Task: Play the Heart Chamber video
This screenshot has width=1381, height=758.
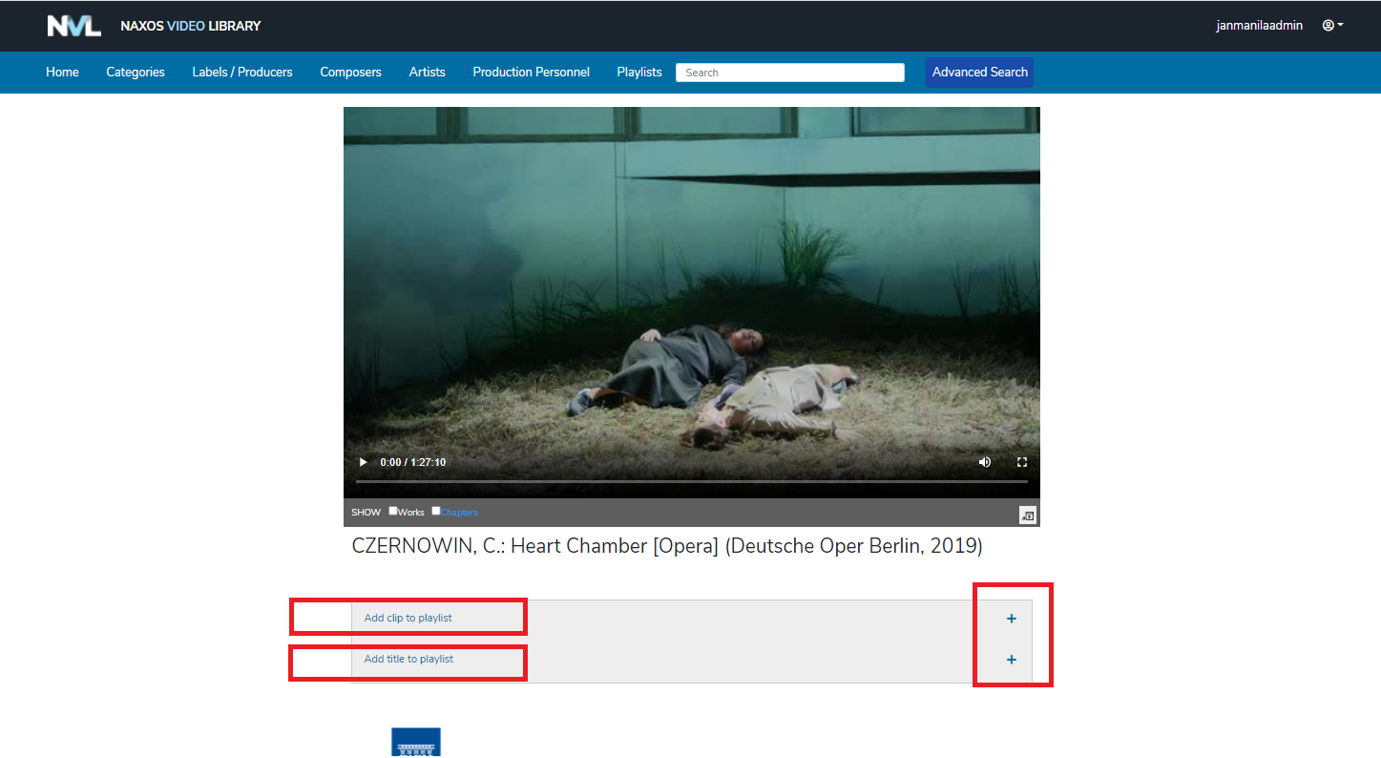Action: pos(363,462)
